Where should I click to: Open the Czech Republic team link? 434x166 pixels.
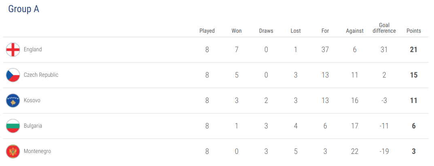coord(41,75)
